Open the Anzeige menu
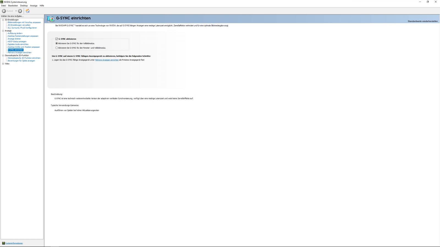 (34, 5)
